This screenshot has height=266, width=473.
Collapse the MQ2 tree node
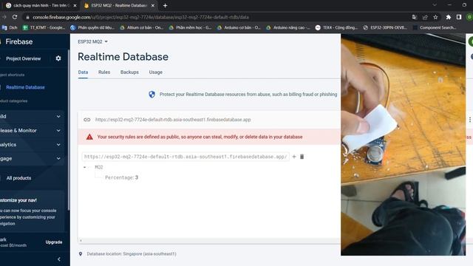84,167
